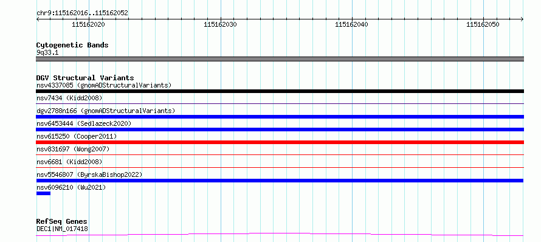Click the 9q33.1 band label

pyautogui.click(x=47, y=52)
